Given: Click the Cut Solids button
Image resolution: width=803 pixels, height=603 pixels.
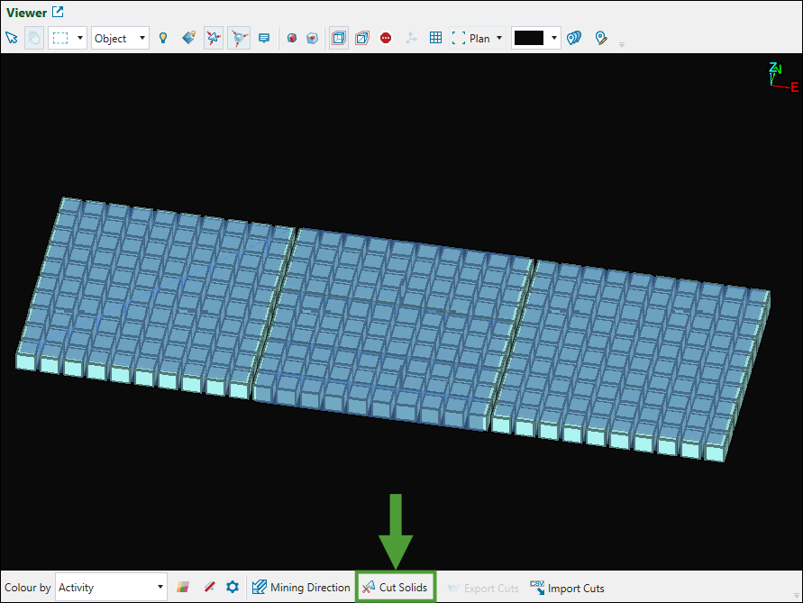Looking at the screenshot, I should 396,588.
